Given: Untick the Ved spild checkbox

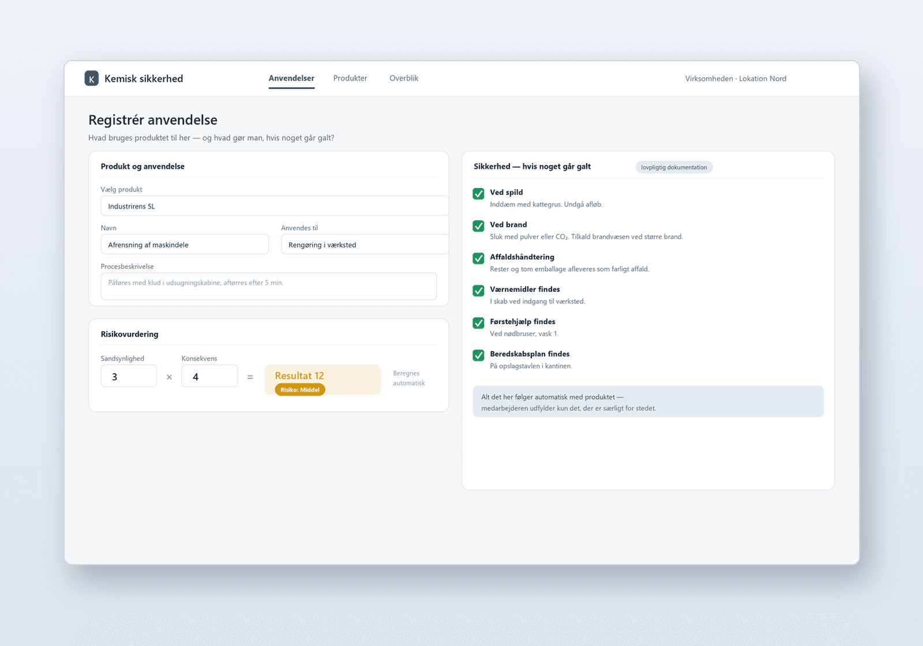Looking at the screenshot, I should (x=478, y=194).
